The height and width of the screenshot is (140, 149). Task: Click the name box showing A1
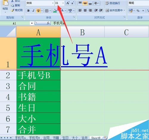[15, 24]
